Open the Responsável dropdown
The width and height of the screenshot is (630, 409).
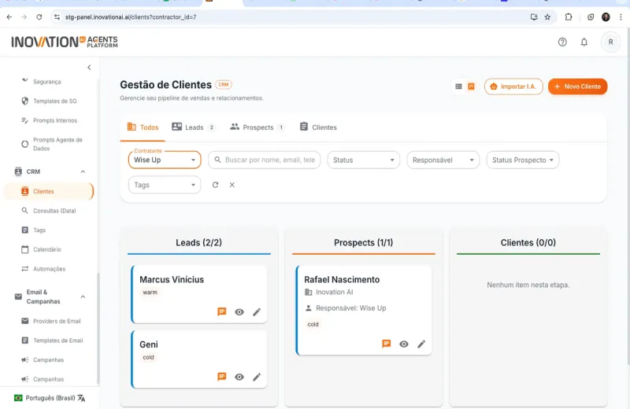point(443,160)
